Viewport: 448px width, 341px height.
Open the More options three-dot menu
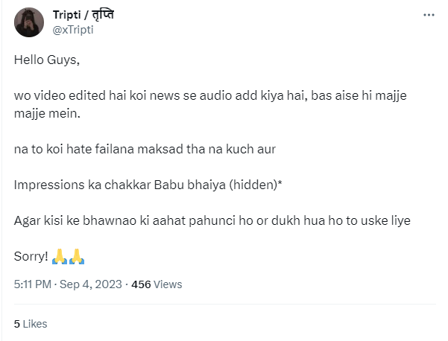click(428, 15)
